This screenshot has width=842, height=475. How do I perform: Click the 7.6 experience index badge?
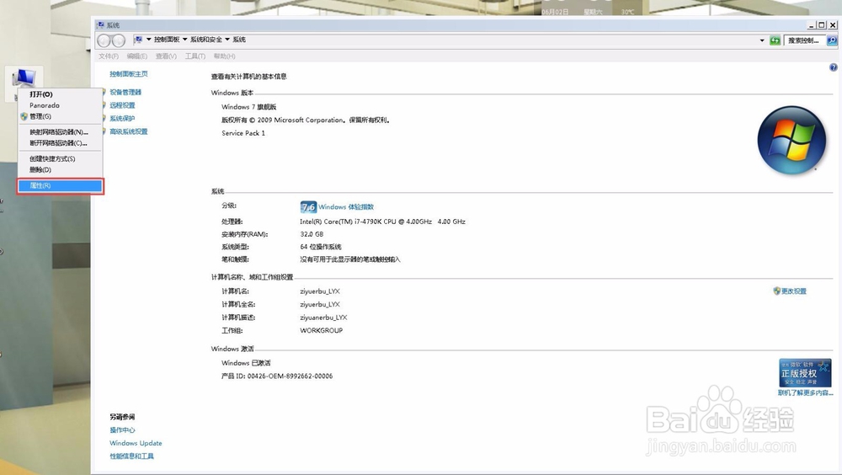point(308,207)
